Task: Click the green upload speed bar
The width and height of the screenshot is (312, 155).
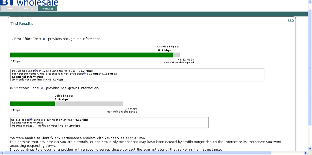Action: (33, 104)
